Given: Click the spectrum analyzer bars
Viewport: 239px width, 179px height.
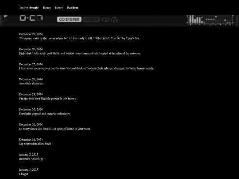Looking at the screenshot, I should click(x=210, y=20).
